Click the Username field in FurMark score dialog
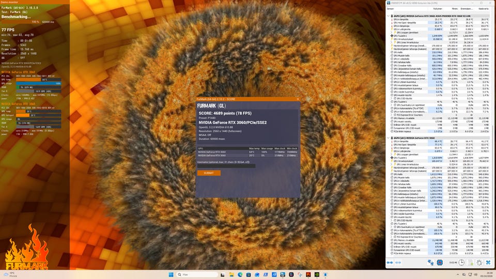Viewport: 496px width, 279px height. 226,166
